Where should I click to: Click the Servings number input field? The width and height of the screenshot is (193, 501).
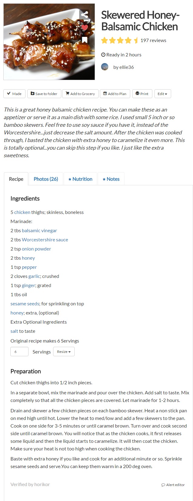19,352
